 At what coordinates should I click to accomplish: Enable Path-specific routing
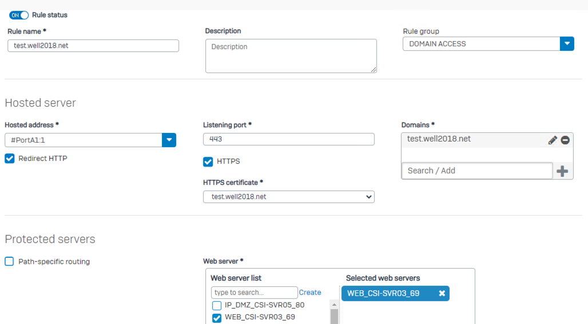coord(9,261)
